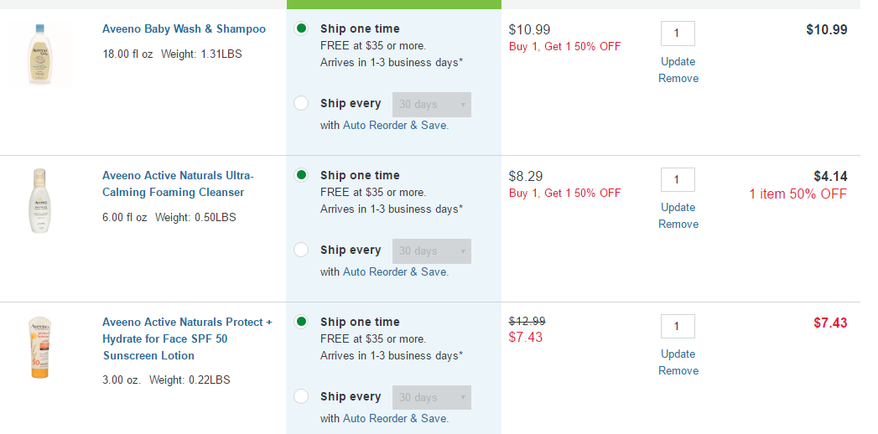Select 'Ship one time' for Sunscreen Lotion
The height and width of the screenshot is (434, 878).
[302, 322]
